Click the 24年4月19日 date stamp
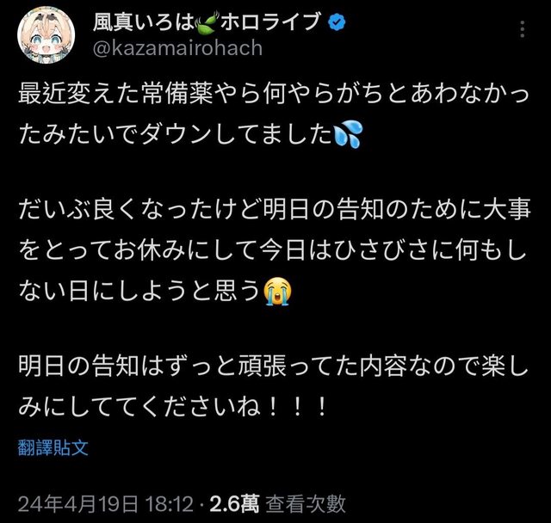 [x=77, y=504]
